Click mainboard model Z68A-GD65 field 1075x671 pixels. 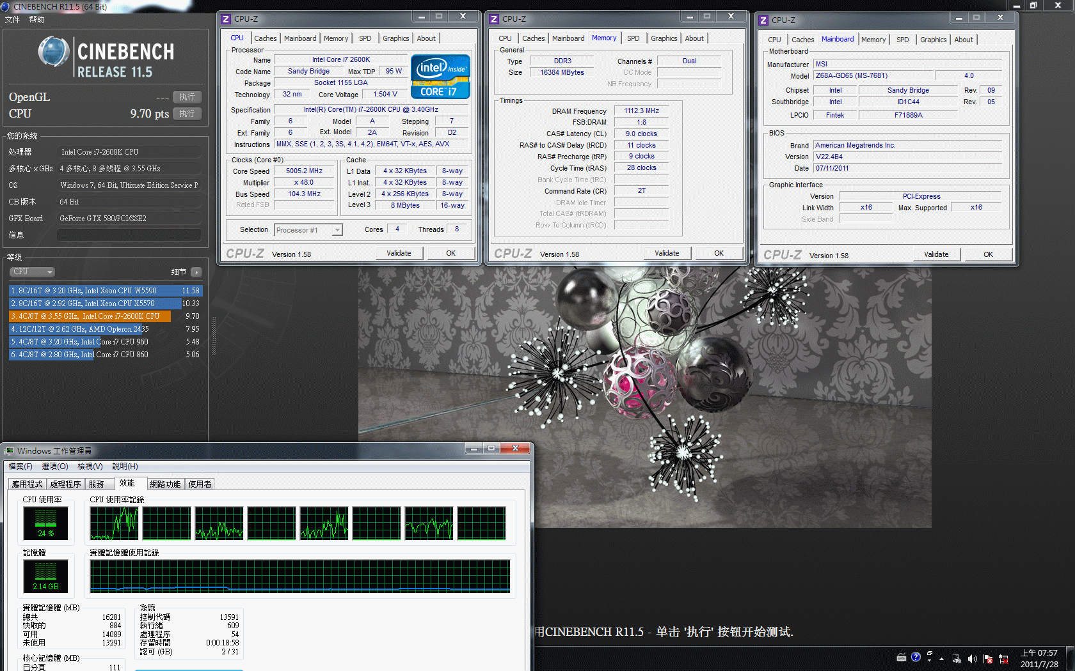(874, 75)
